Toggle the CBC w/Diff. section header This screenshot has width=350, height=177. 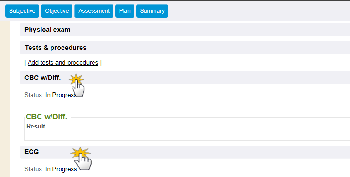[185, 78]
